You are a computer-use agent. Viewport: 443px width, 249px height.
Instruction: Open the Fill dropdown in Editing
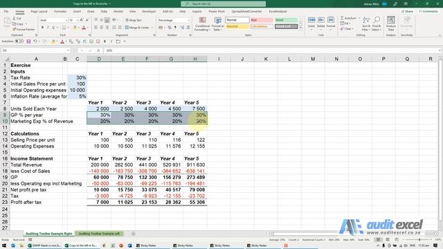click(x=345, y=24)
